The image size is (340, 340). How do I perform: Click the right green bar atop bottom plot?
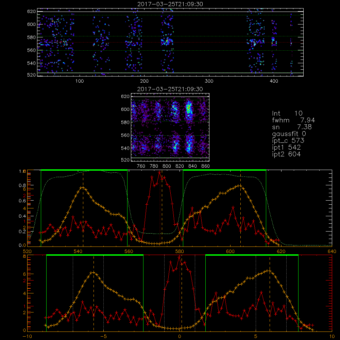click(x=252, y=255)
